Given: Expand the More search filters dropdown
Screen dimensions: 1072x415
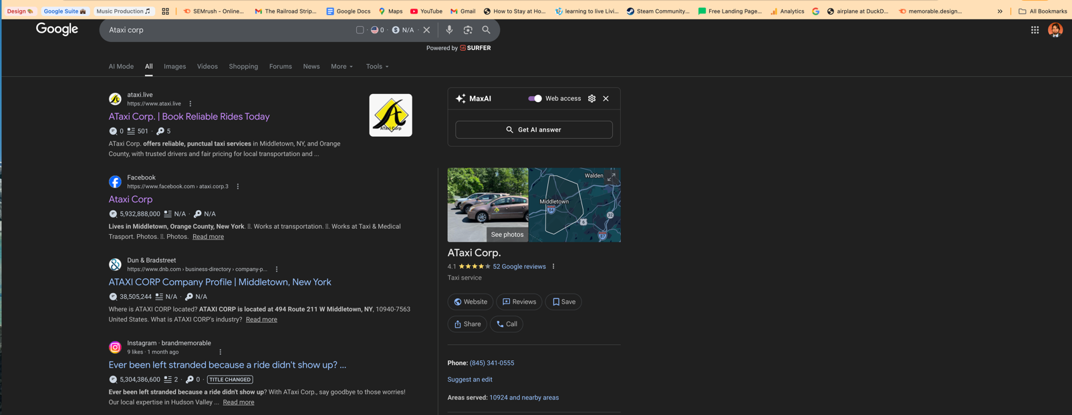Looking at the screenshot, I should pos(342,67).
